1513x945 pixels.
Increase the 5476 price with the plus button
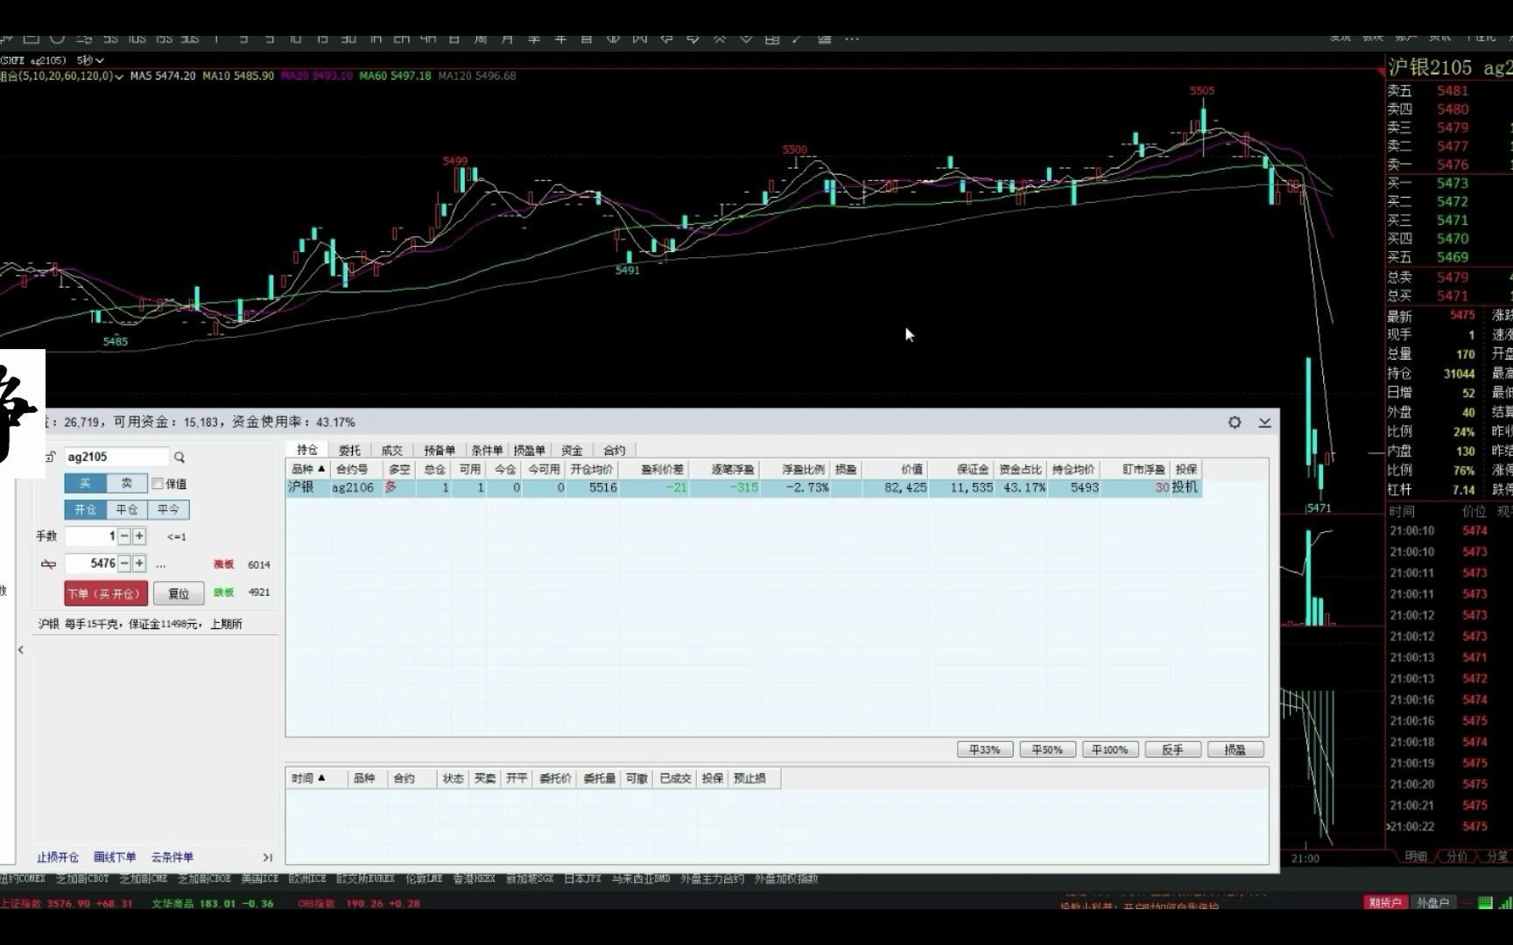coord(139,563)
